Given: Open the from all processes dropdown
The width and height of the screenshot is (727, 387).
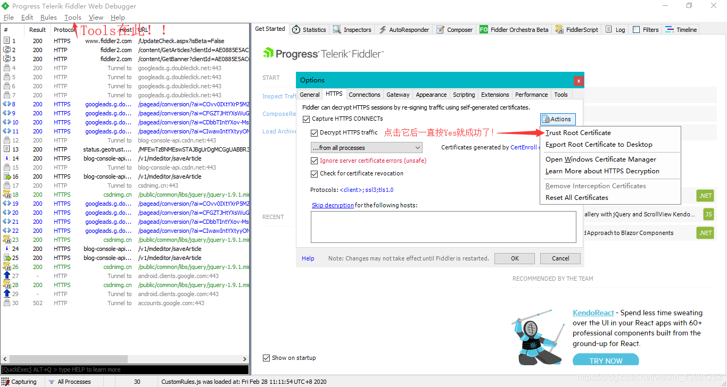Looking at the screenshot, I should click(367, 148).
